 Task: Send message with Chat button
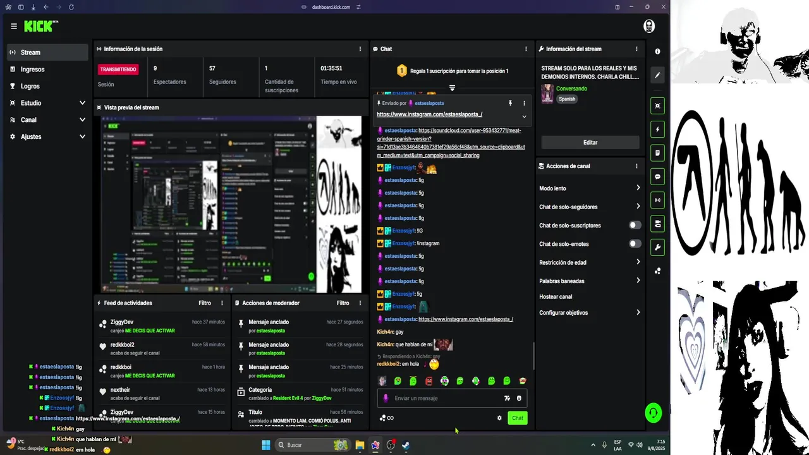518,418
